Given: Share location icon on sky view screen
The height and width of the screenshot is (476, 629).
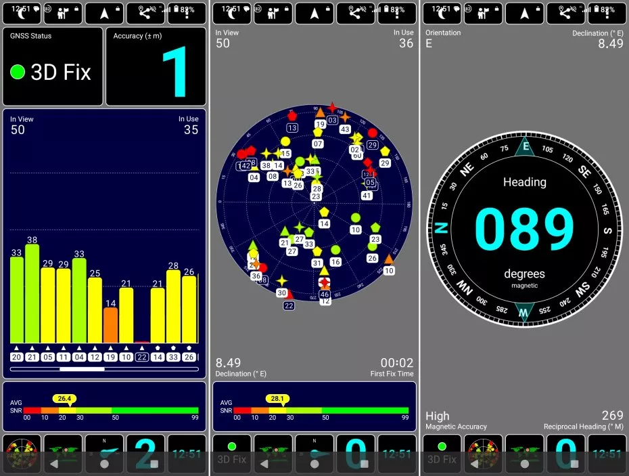Looking at the screenshot, I should (x=356, y=14).
